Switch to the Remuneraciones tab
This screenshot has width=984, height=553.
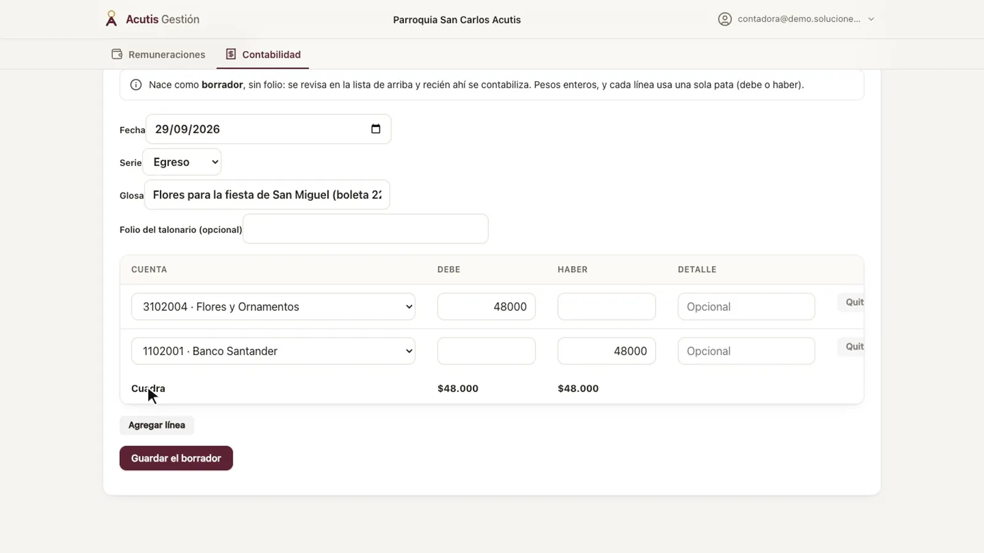click(159, 54)
